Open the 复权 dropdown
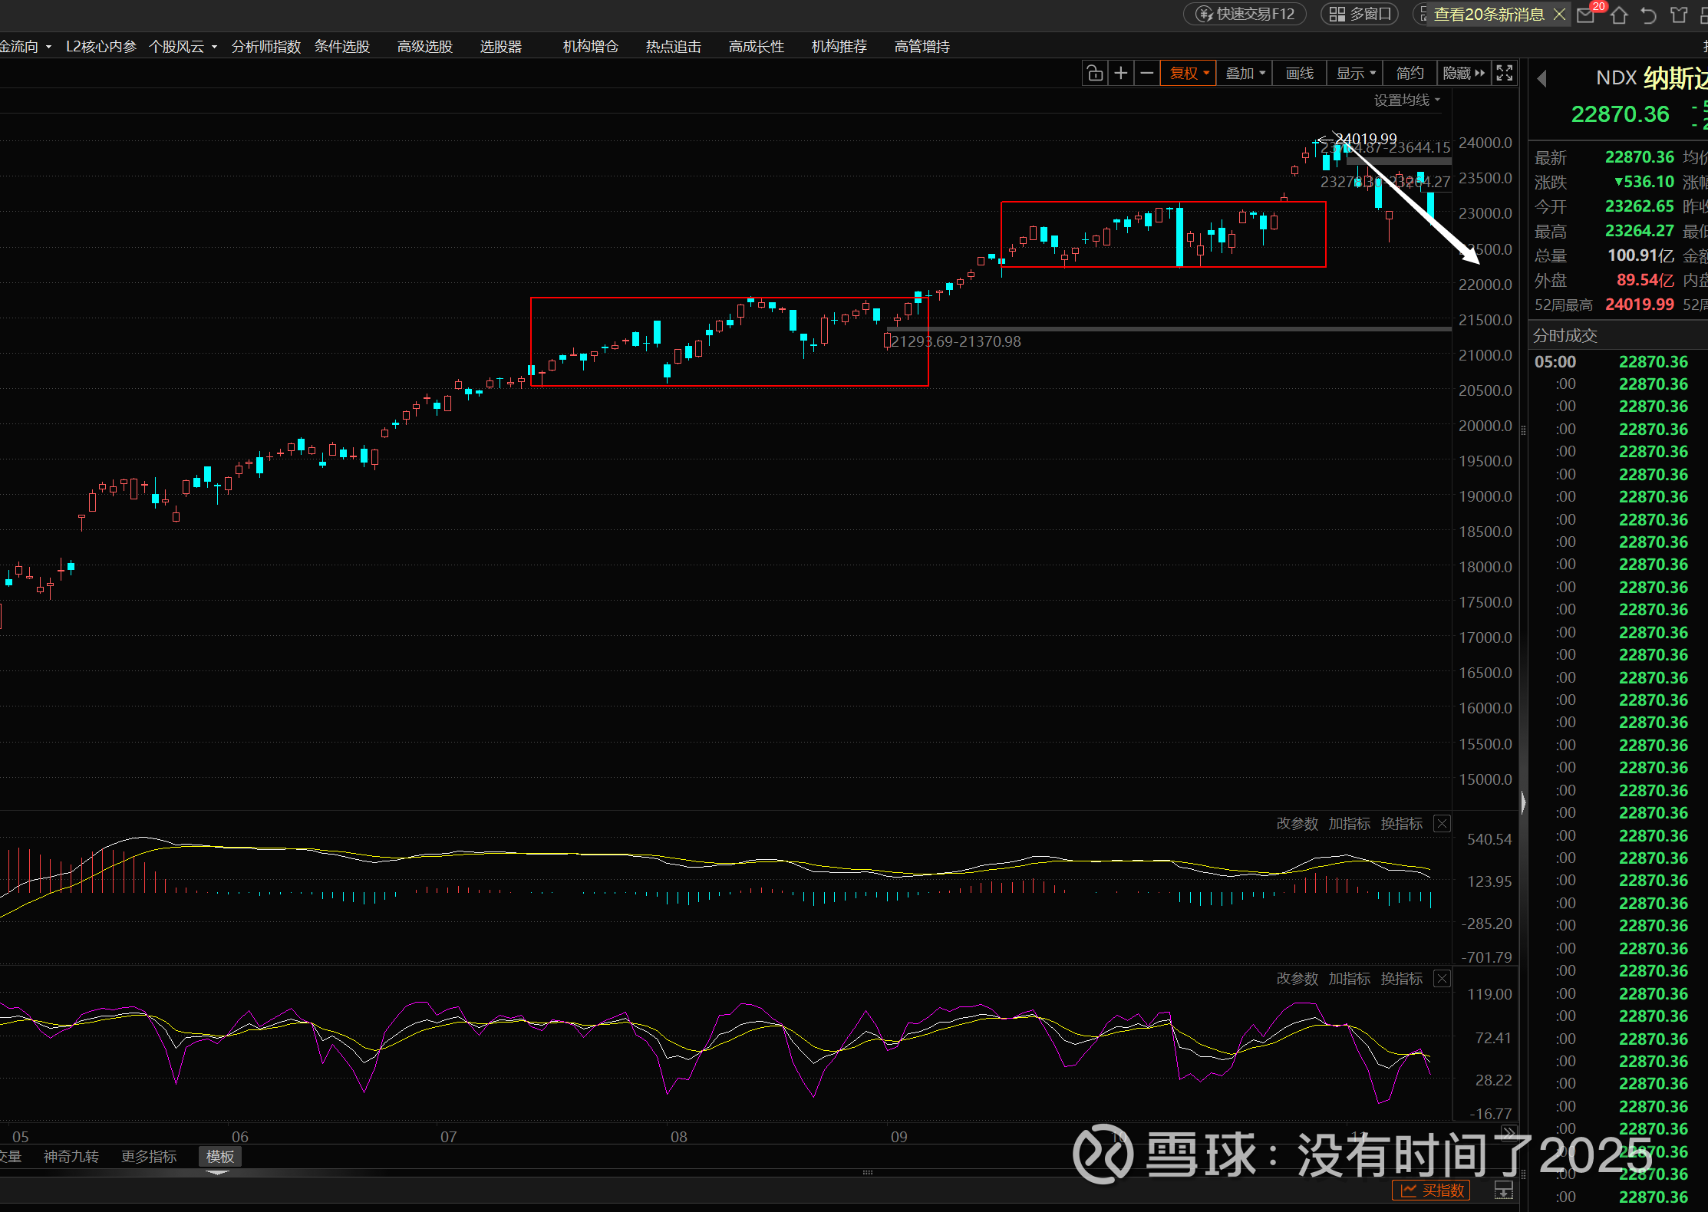This screenshot has height=1212, width=1708. 1189,74
